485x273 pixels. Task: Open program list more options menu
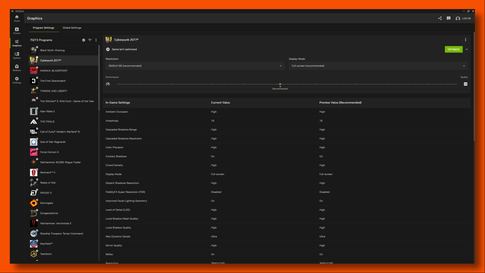coord(96,40)
